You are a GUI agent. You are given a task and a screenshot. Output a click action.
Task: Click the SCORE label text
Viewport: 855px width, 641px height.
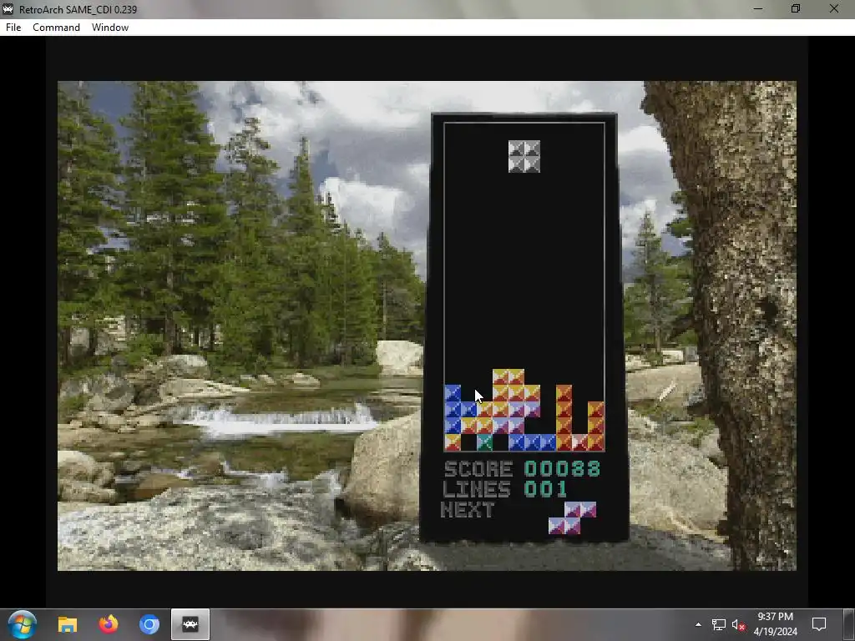(478, 469)
